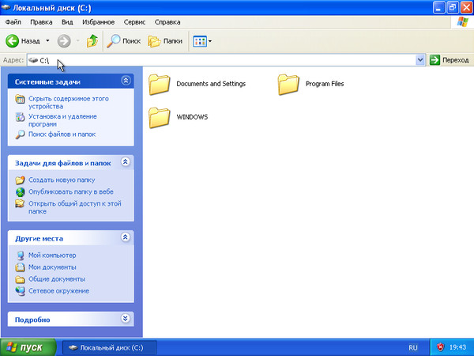Viewport: 474px width, 356px height.
Task: Open views dropdown arrow beside grid icon
Action: (210, 41)
